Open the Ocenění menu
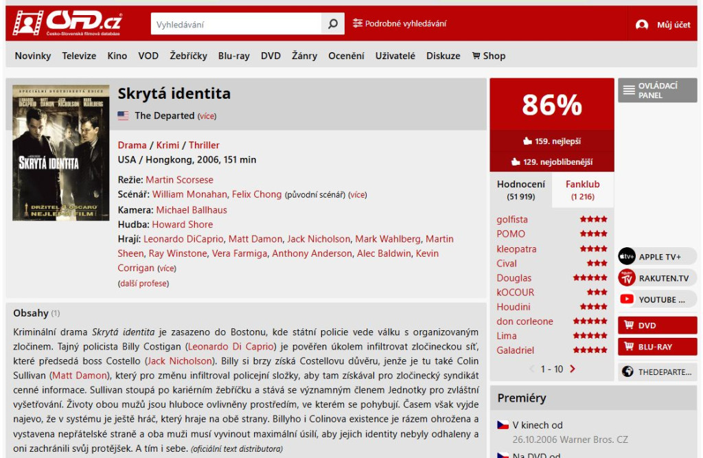This screenshot has width=703, height=458. point(346,56)
